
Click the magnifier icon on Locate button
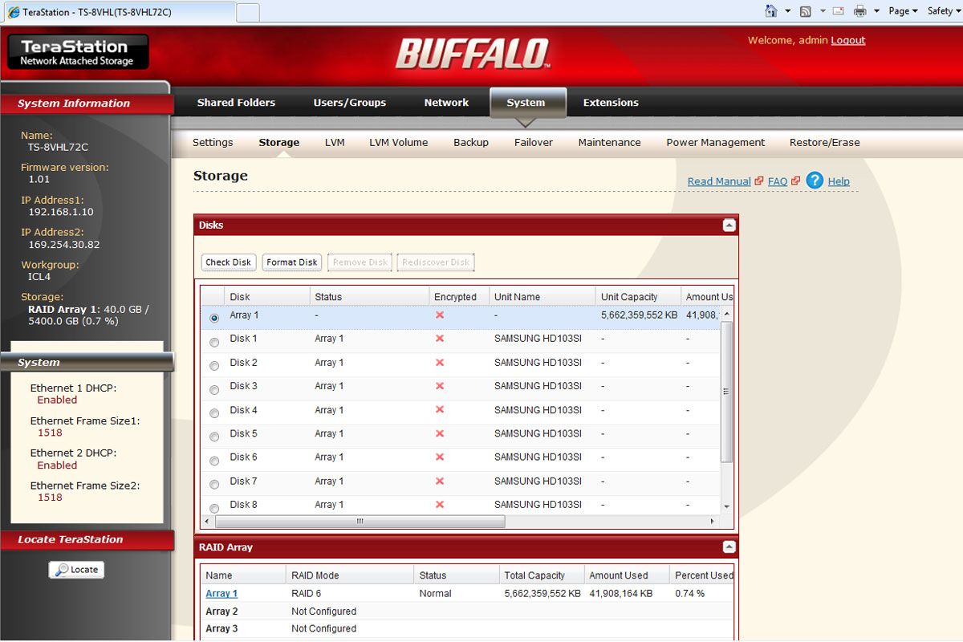61,570
